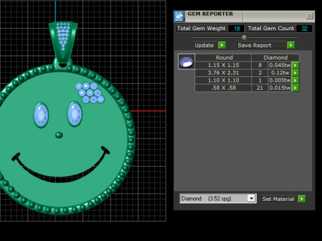Click the Set Material button label

[x=278, y=199]
